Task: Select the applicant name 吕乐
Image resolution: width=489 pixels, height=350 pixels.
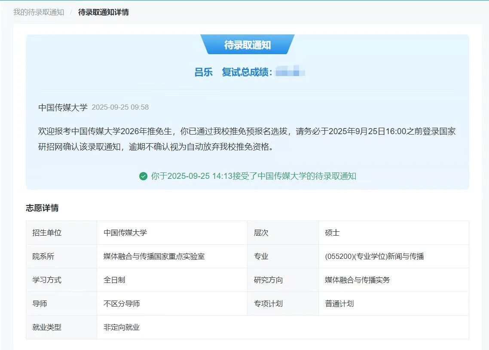Action: click(x=203, y=72)
